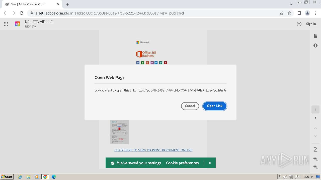The width and height of the screenshot is (321, 180).
Task: Focus the address bar URL
Action: 110,13
